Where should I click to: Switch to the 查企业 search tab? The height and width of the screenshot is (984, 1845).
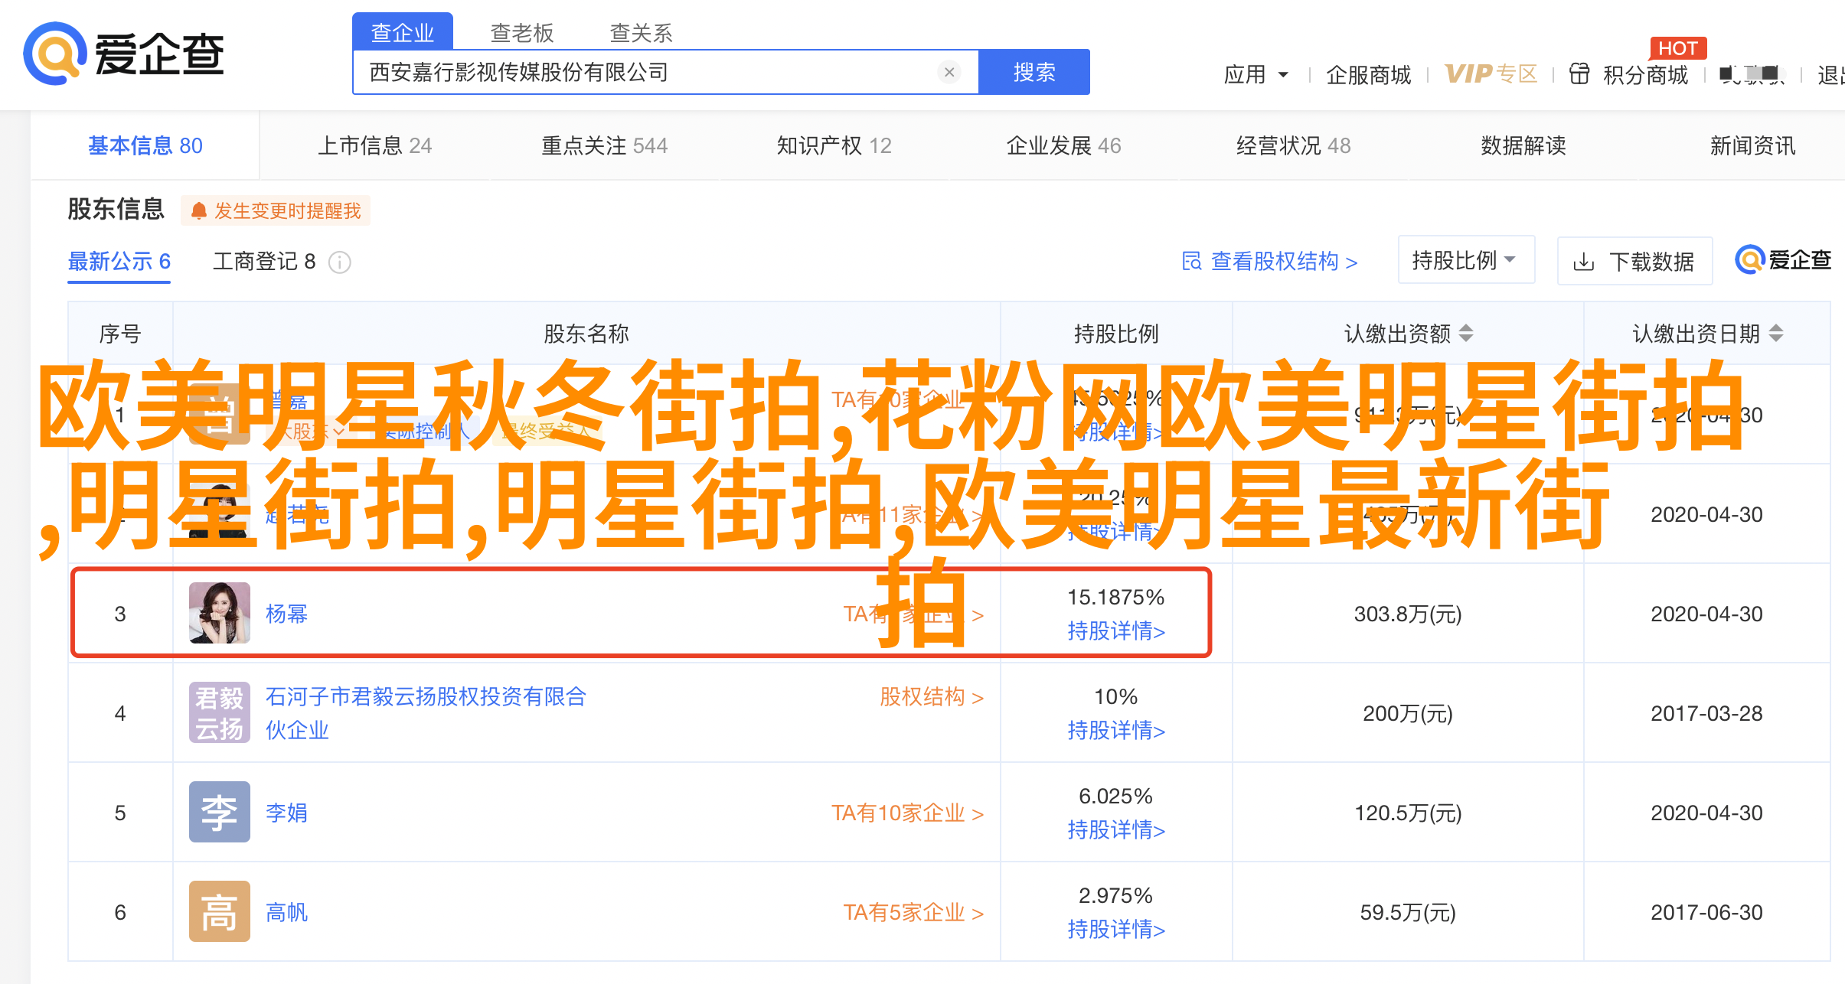tap(403, 32)
